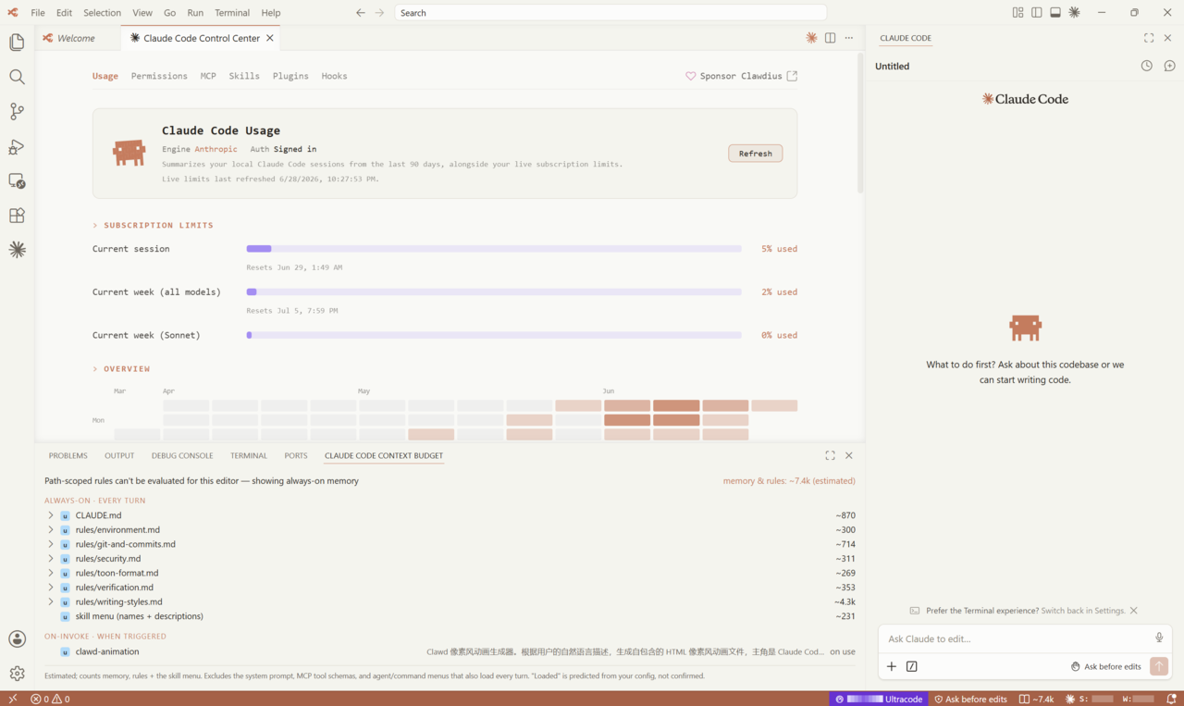Start a new Claude Code chat

[x=1169, y=66]
